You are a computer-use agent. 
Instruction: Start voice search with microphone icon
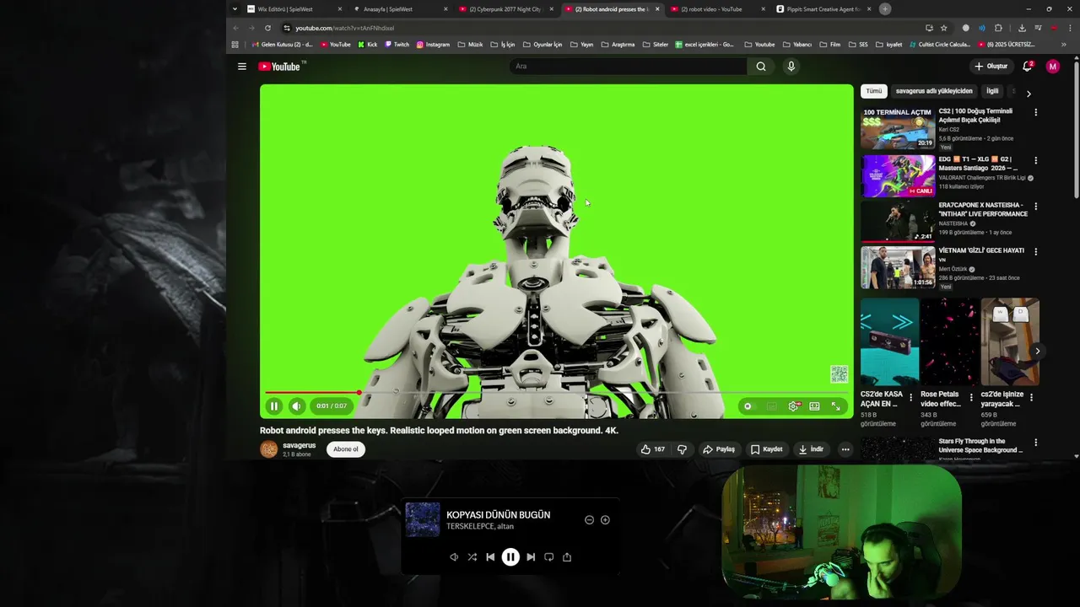point(791,67)
